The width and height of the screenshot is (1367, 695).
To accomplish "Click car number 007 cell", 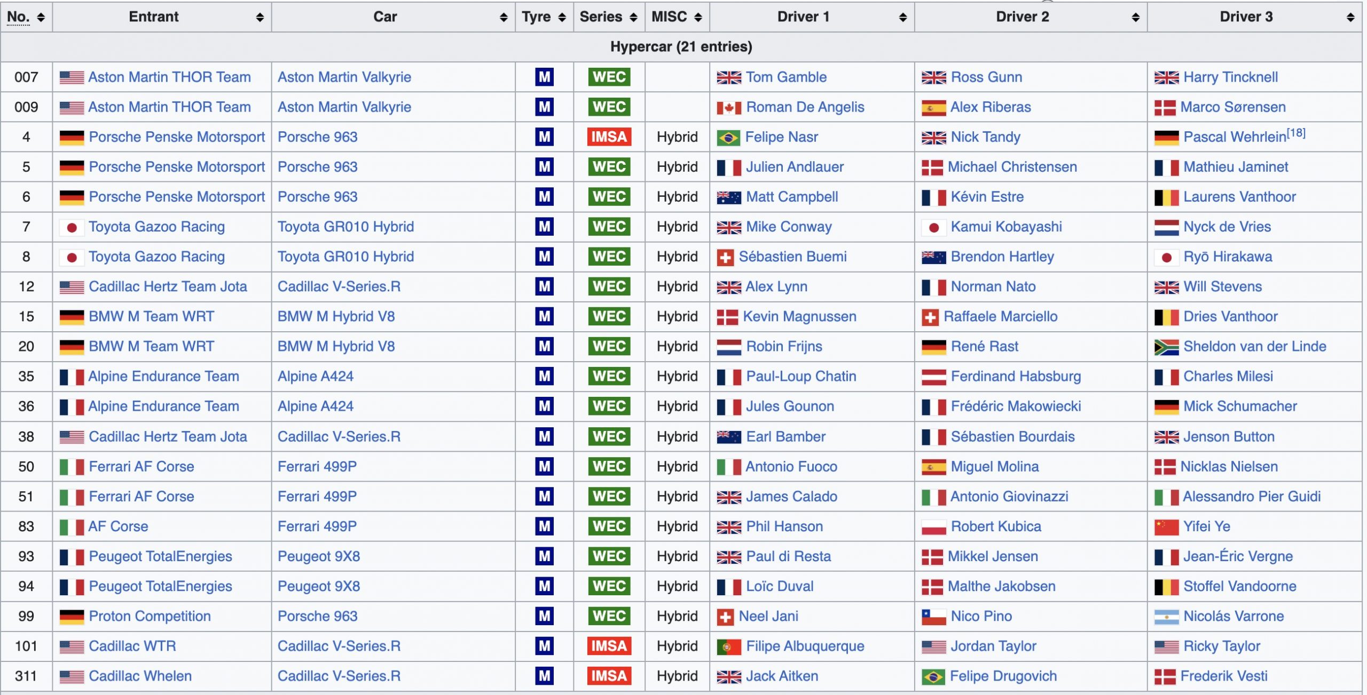I will [26, 77].
